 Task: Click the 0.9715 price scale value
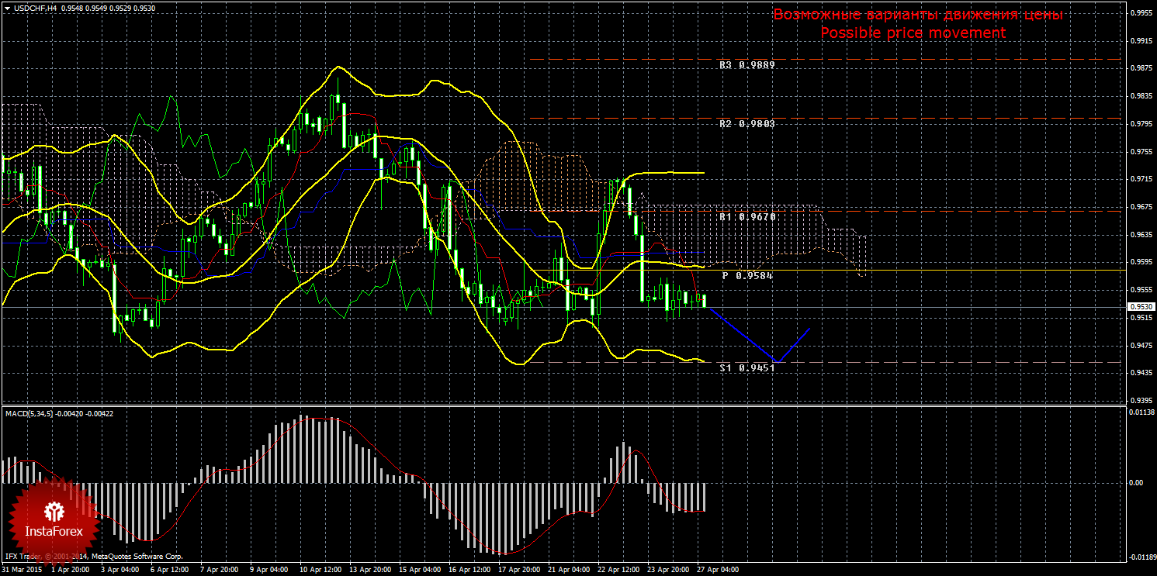point(1140,179)
